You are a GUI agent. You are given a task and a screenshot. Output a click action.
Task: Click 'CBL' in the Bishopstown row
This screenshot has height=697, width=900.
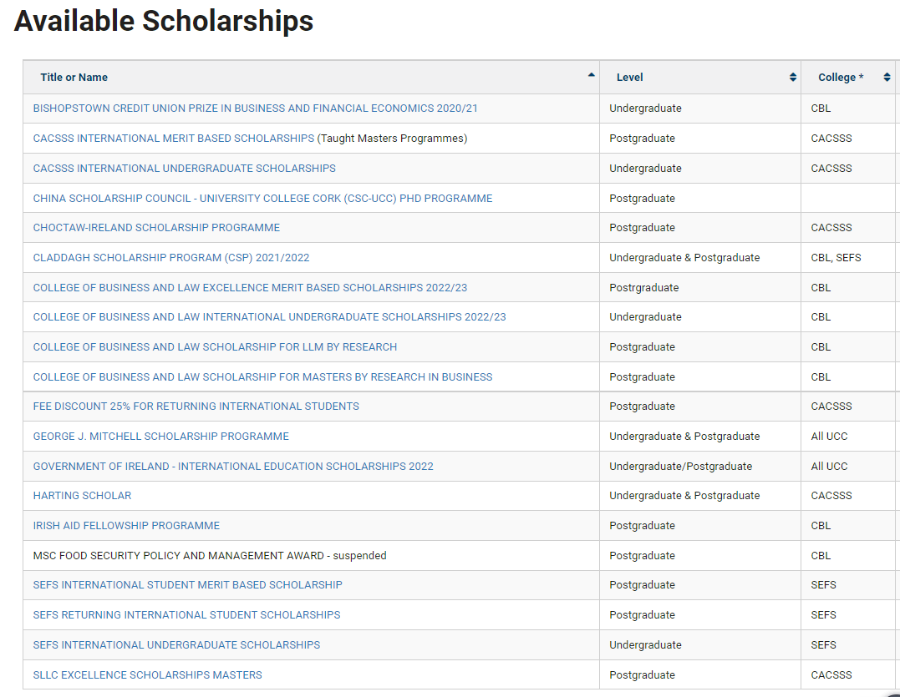coord(821,109)
